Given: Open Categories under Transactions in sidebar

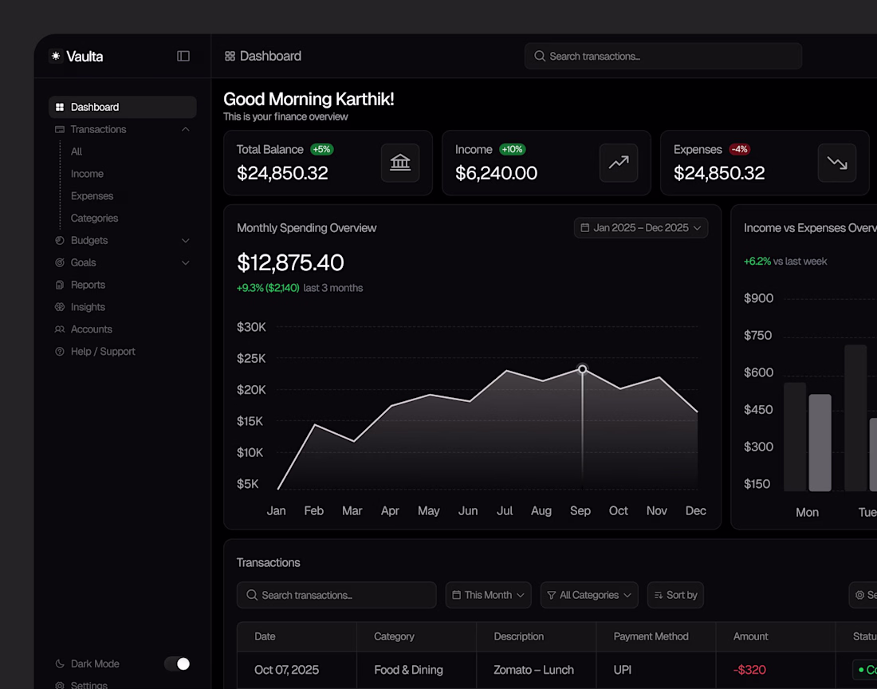Looking at the screenshot, I should click(x=95, y=219).
